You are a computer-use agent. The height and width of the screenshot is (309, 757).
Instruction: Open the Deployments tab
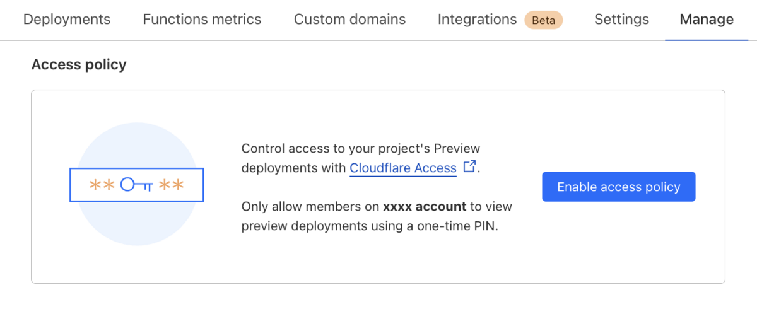pos(67,20)
